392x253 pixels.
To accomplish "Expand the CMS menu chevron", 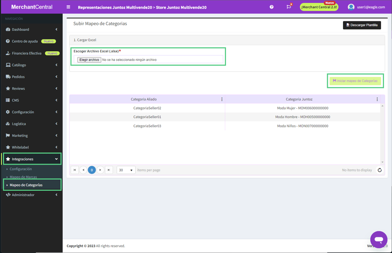I will point(56,100).
